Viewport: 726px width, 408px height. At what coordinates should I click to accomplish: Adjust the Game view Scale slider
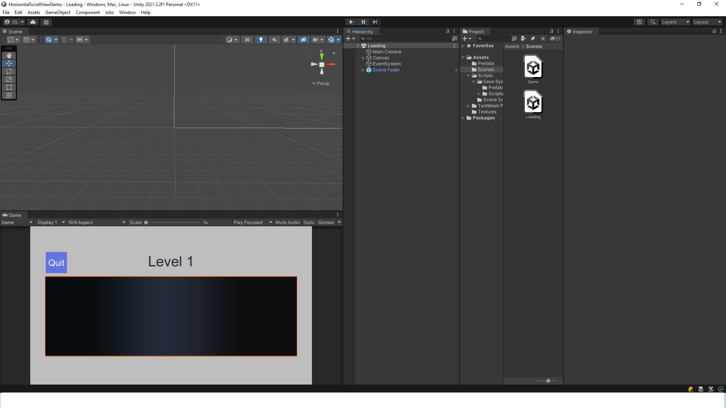click(146, 223)
